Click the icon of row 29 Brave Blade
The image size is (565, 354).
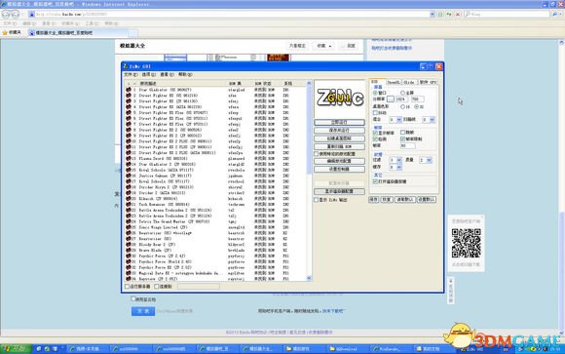coord(129,250)
